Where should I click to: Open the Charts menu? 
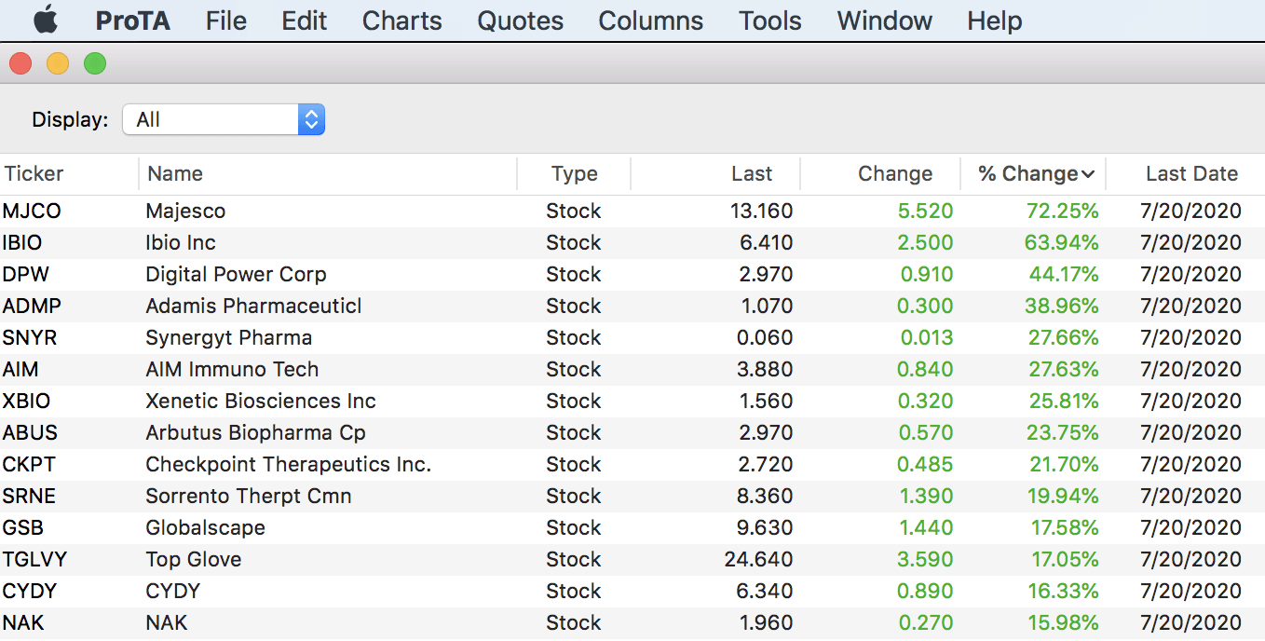tap(402, 20)
